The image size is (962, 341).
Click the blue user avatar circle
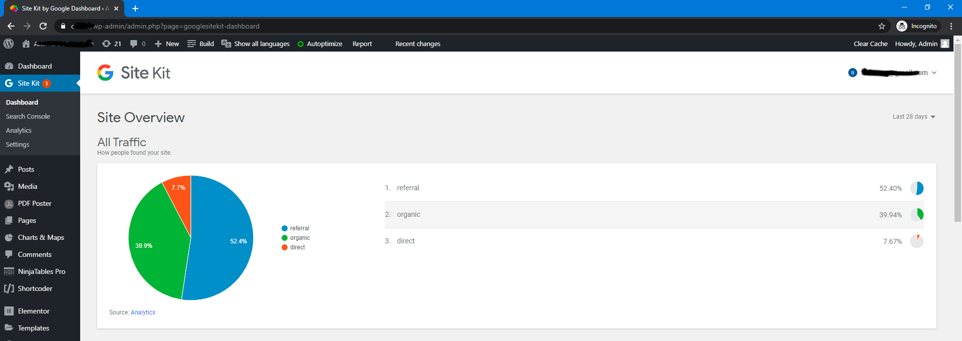852,73
